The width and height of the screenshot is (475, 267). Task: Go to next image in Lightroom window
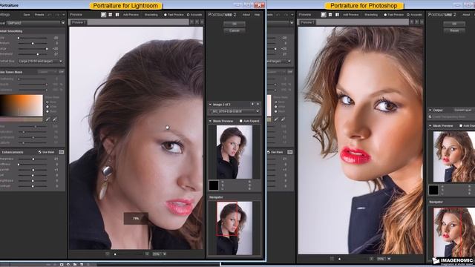[x=258, y=104]
